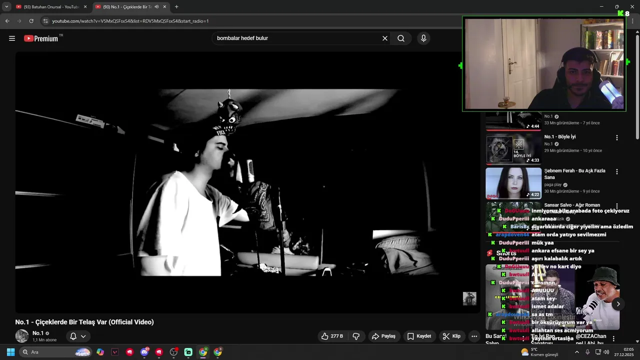Screen dimensions: 640x360
Task: Open Discord from taskbar
Action: click(x=144, y=352)
